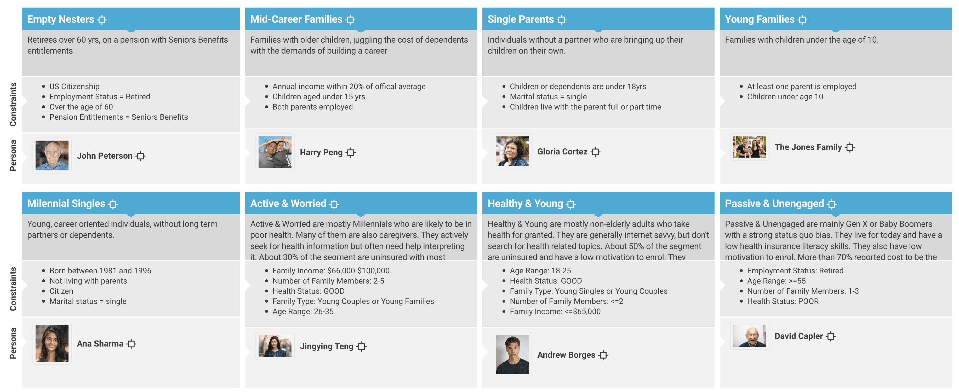959x392 pixels.
Task: Click the target icon beside Mid-Career Families
Action: click(x=350, y=20)
